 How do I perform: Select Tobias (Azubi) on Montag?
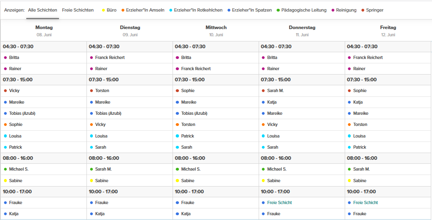pyautogui.click(x=22, y=113)
